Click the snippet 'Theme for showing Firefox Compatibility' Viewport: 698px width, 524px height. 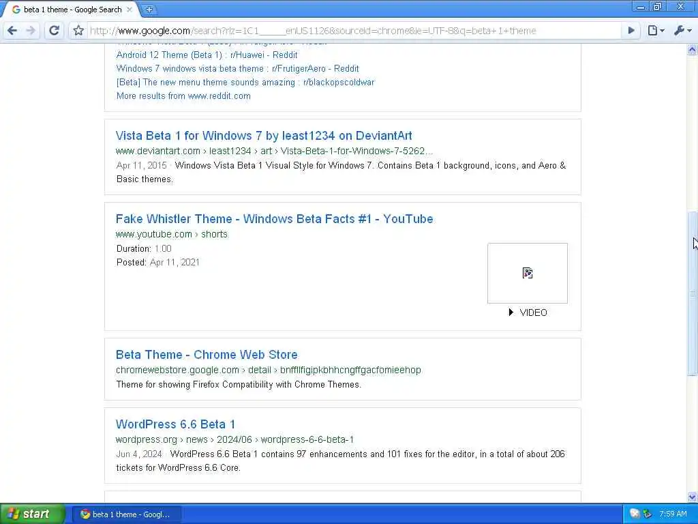[239, 385]
